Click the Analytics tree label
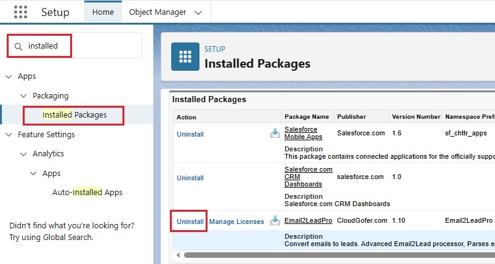 pos(48,154)
